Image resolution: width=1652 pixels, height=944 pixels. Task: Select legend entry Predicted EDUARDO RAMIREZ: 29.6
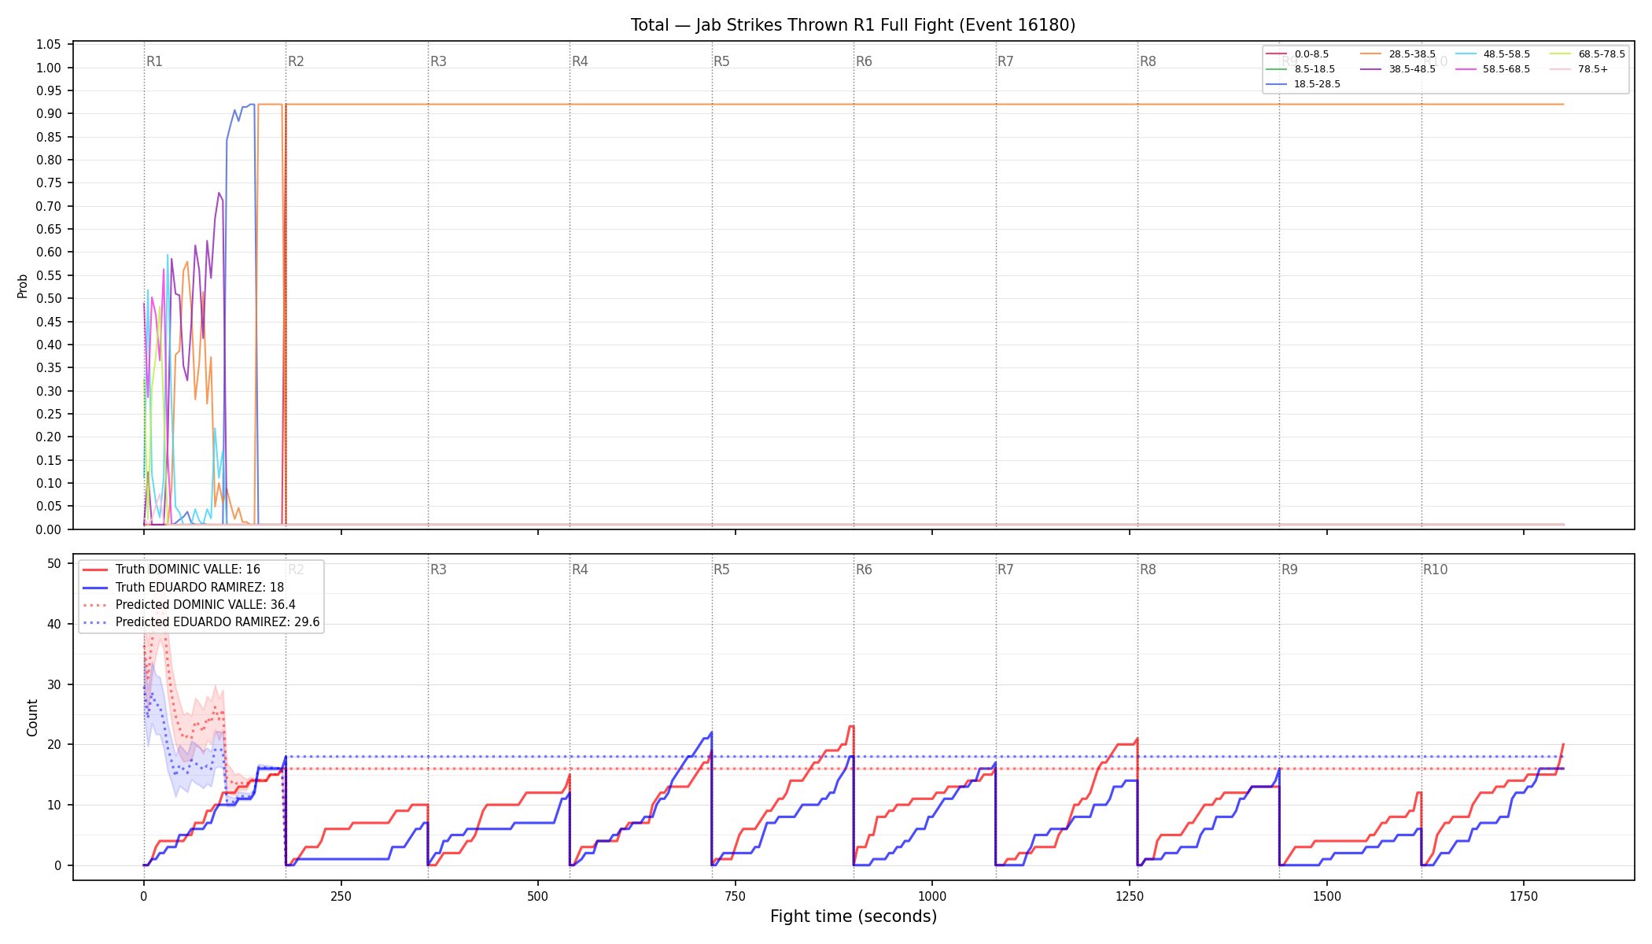click(x=201, y=622)
